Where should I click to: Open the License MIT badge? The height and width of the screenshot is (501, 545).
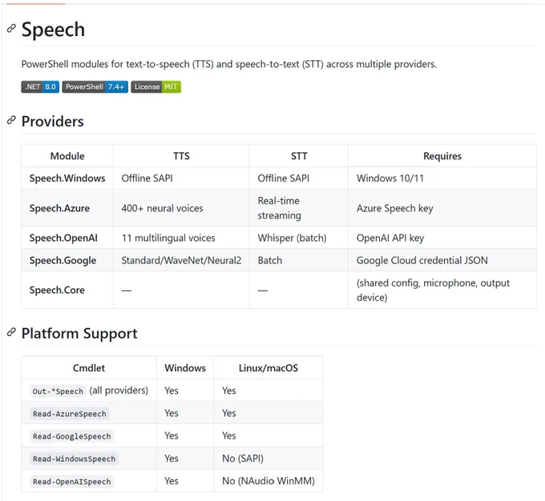(x=156, y=86)
